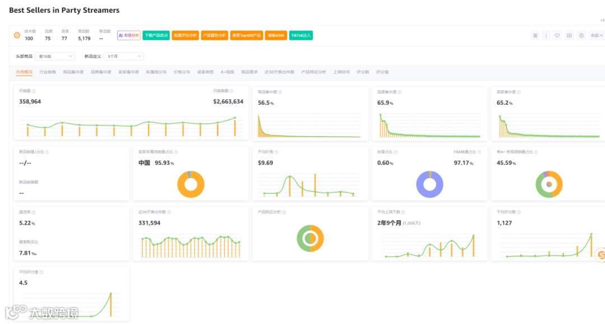
Task: Open the video tutorial play icon
Action: pos(569,35)
